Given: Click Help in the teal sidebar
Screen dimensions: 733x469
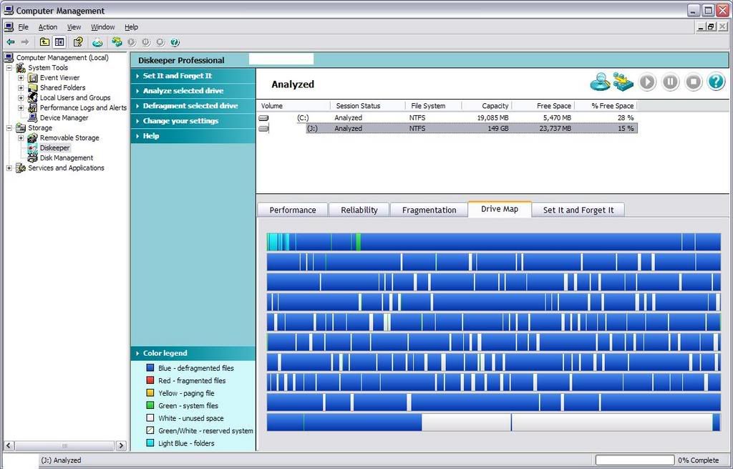Looking at the screenshot, I should coord(193,135).
